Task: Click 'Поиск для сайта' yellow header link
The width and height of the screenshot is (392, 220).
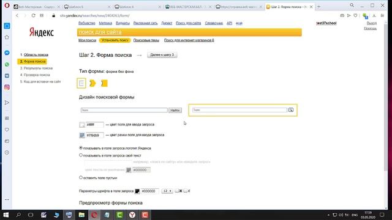Action: coord(100,32)
